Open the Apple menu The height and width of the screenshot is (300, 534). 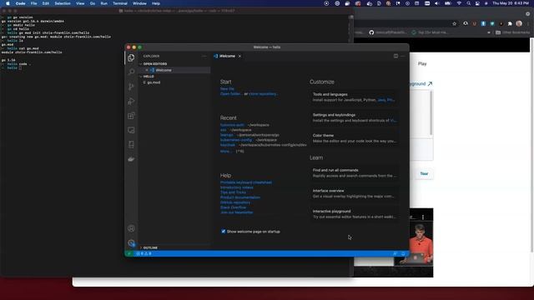coord(8,3)
